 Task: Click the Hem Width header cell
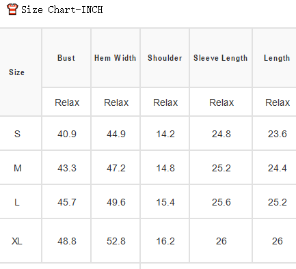click(116, 58)
